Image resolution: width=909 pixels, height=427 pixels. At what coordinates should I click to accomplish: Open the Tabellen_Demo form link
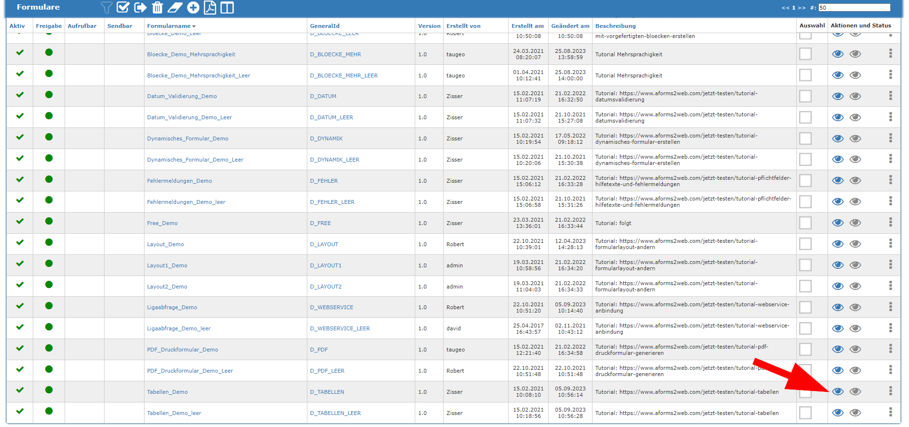pos(168,392)
